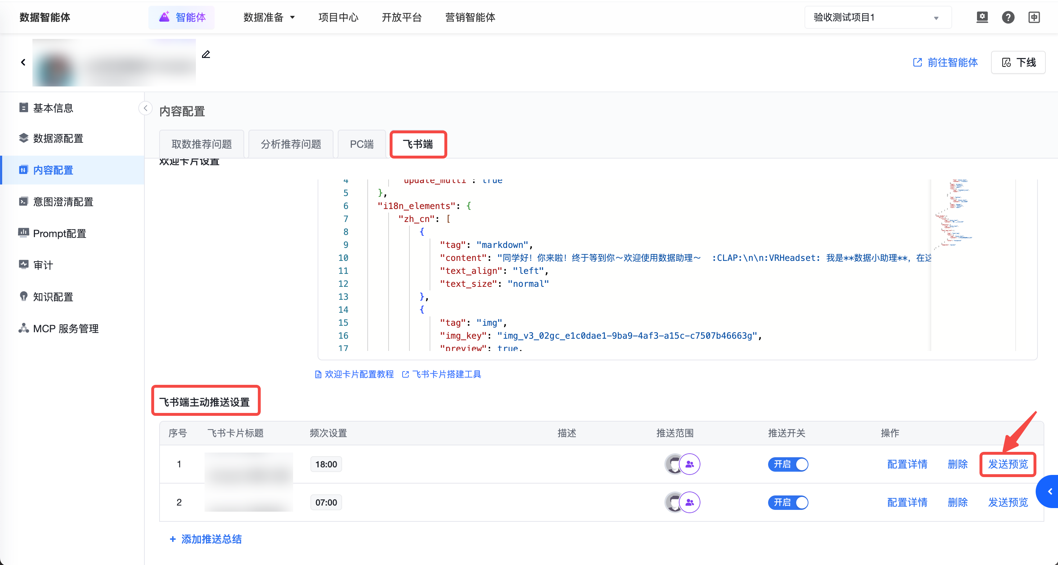Image resolution: width=1058 pixels, height=565 pixels.
Task: Click push range avatar group in row 1
Action: [x=682, y=464]
